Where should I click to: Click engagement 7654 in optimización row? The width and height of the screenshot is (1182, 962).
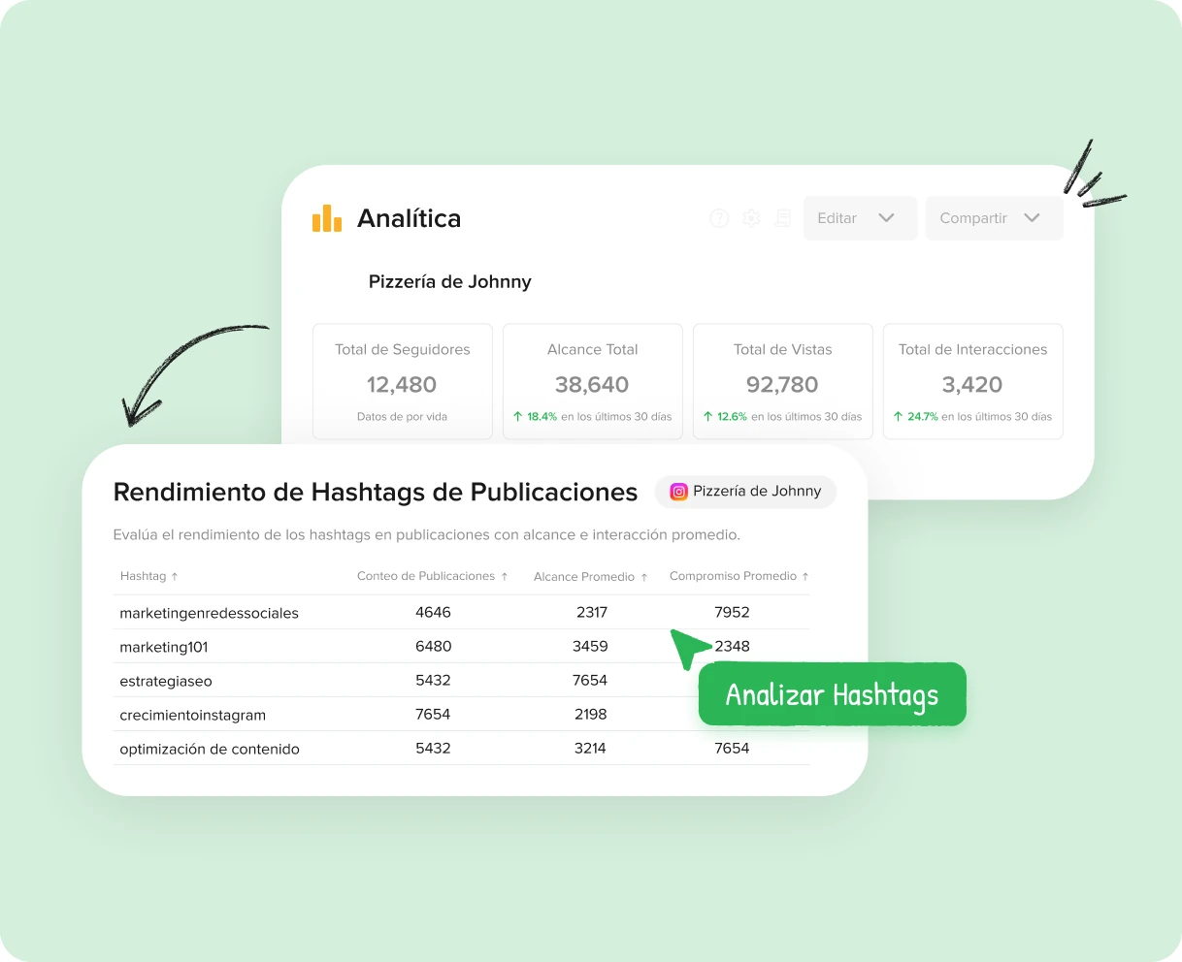pos(732,748)
